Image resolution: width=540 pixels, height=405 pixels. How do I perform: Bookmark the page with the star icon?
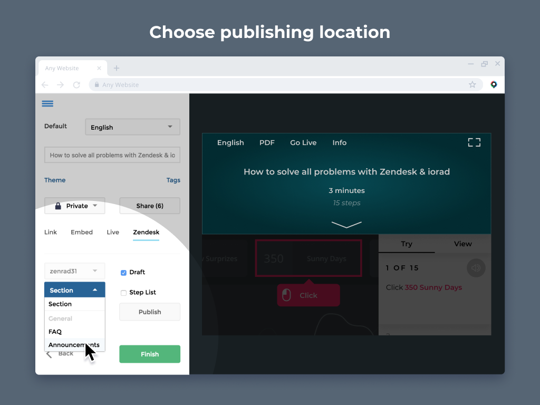472,84
